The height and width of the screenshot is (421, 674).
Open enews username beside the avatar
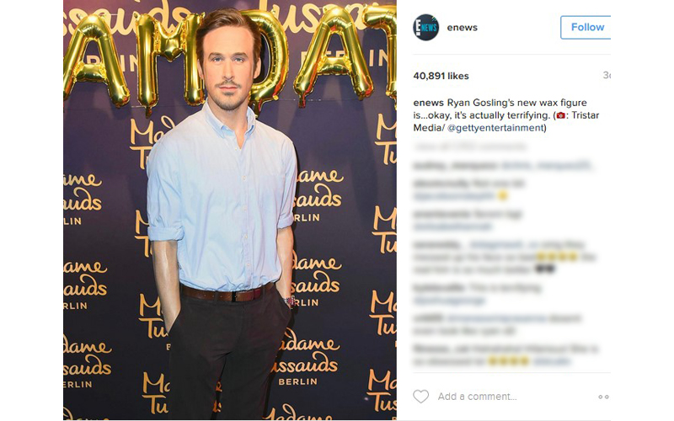point(462,28)
